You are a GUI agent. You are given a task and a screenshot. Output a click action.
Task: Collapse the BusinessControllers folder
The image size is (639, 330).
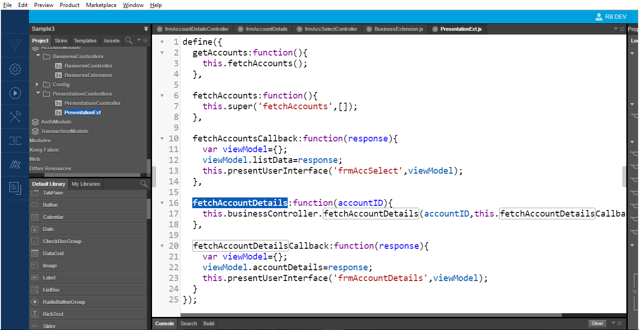click(x=38, y=56)
